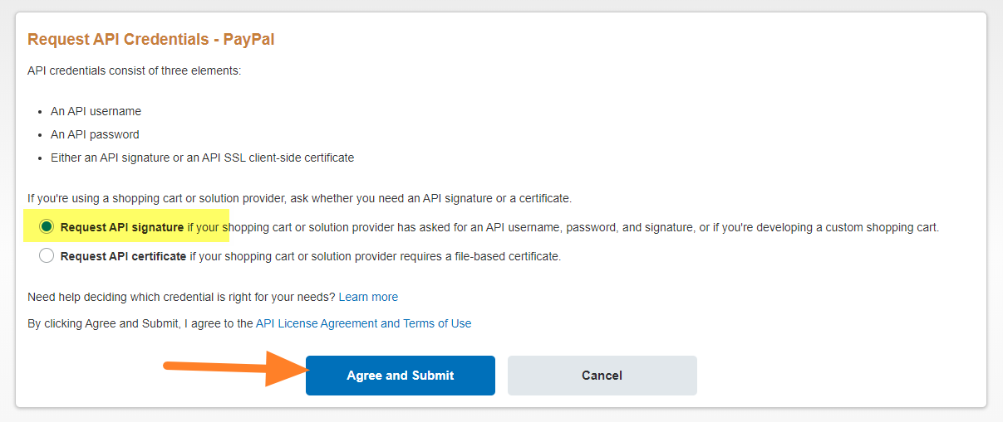
Task: Click the shopping cart or solution provider sentence
Action: pos(299,198)
